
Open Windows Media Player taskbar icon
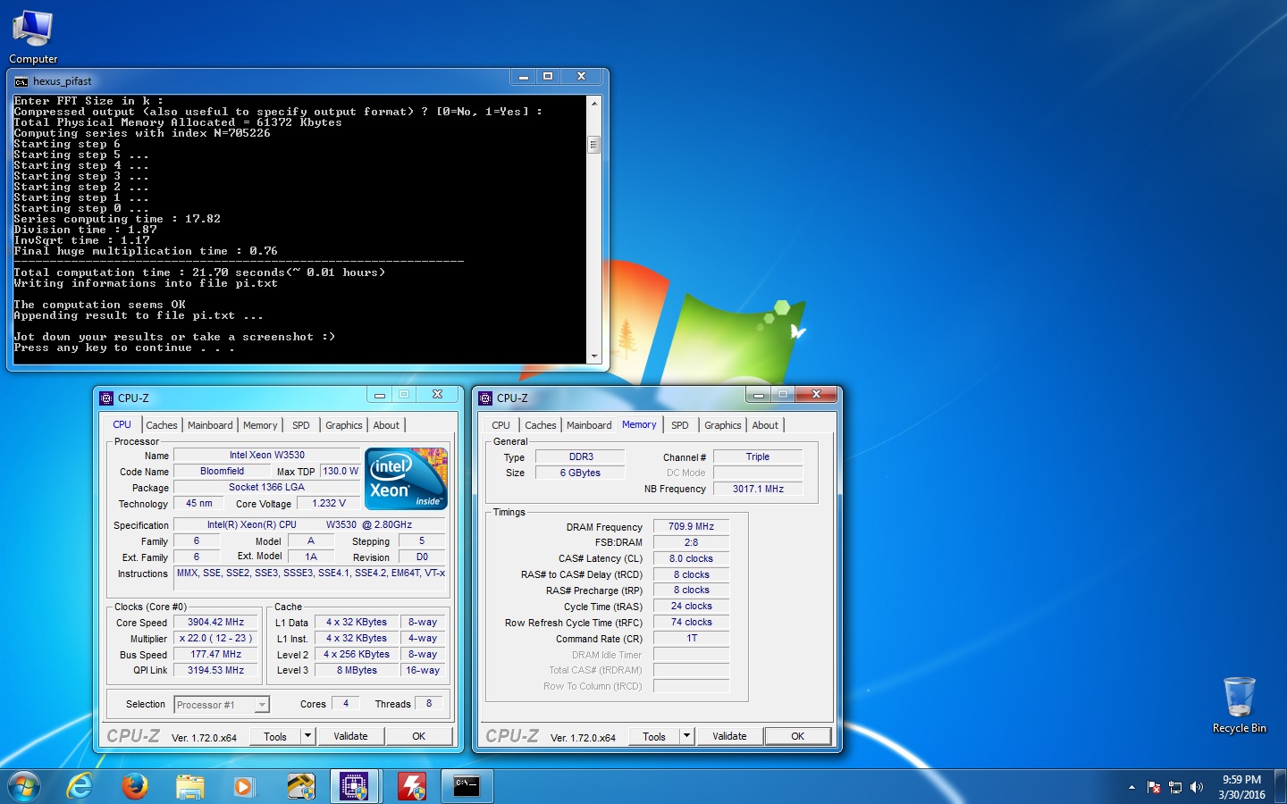tap(243, 786)
